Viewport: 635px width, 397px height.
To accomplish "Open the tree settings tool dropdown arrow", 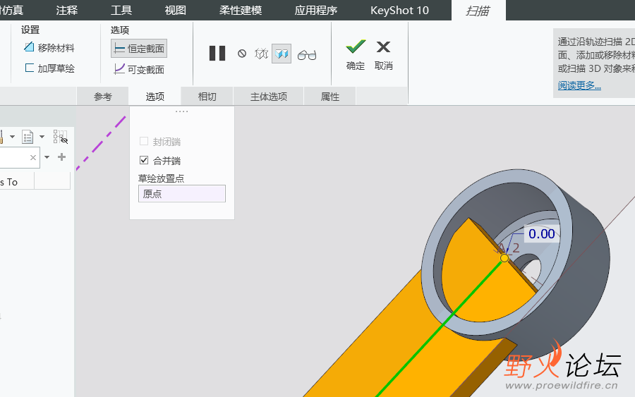I will pos(12,137).
